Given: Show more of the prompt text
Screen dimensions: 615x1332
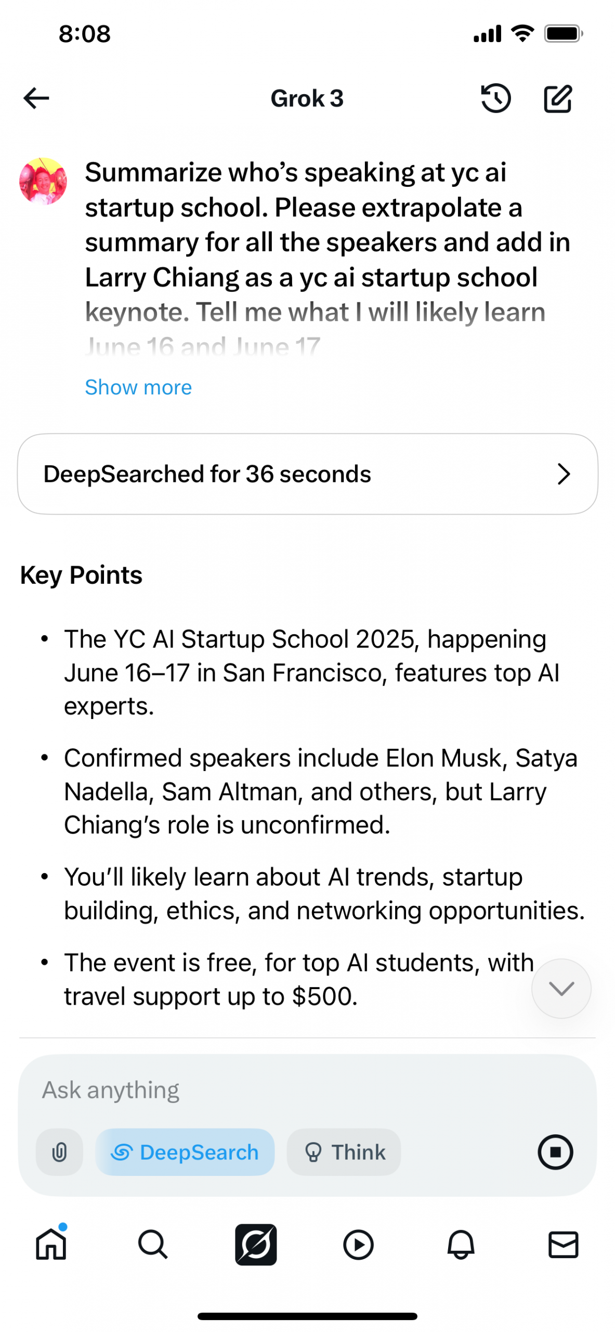Looking at the screenshot, I should [138, 387].
